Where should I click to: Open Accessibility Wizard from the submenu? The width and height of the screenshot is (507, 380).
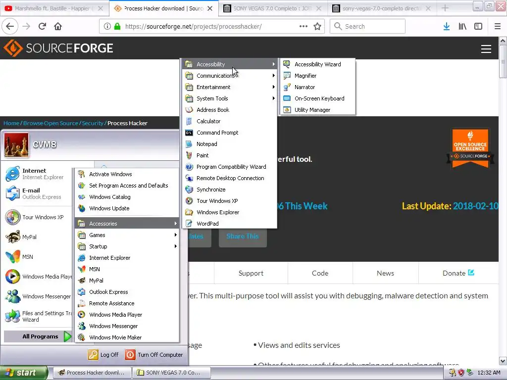pos(317,64)
